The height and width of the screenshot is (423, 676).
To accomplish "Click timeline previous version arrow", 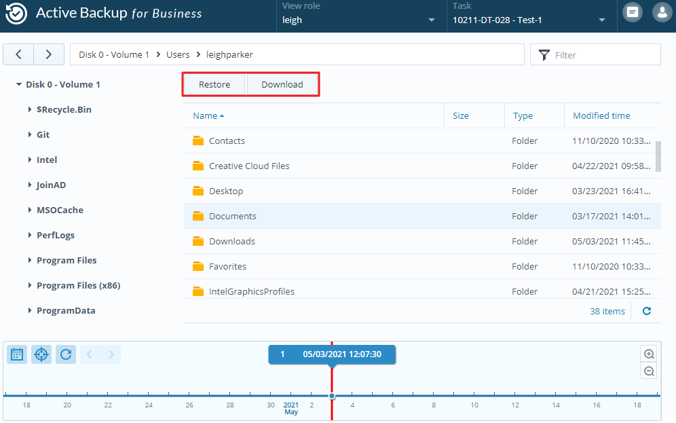I will (x=90, y=354).
